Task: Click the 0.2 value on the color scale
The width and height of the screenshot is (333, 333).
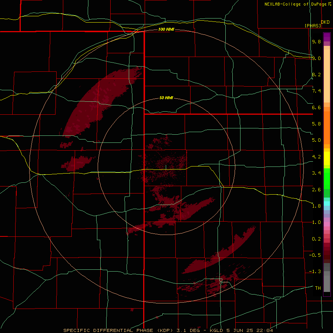Action: (x=316, y=239)
